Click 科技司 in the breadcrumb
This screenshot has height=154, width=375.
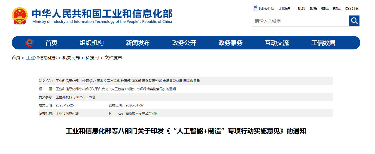coord(92,58)
